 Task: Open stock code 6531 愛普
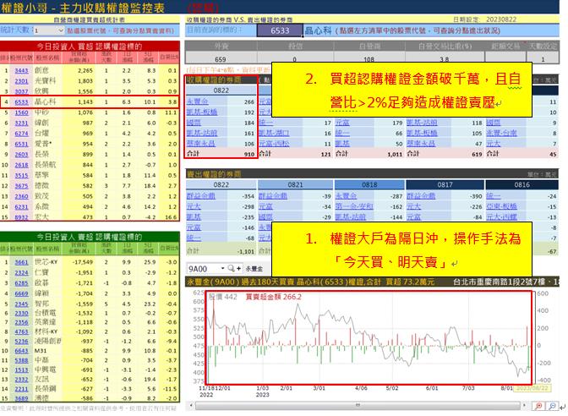pyautogui.click(x=21, y=144)
